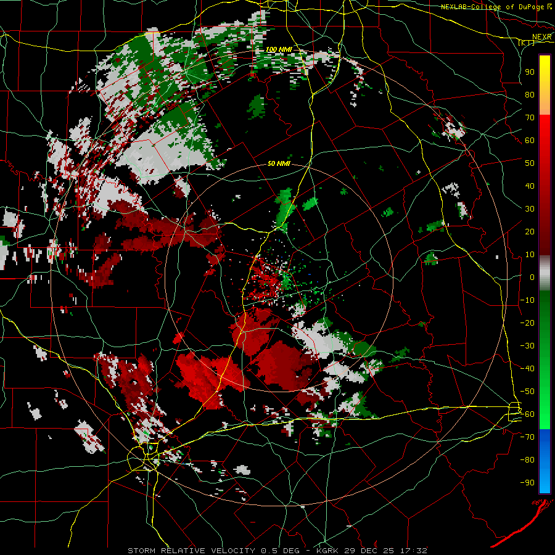The image size is (555, 555).
Task: Click the "-90" velocity scale label
Action: pos(527,483)
